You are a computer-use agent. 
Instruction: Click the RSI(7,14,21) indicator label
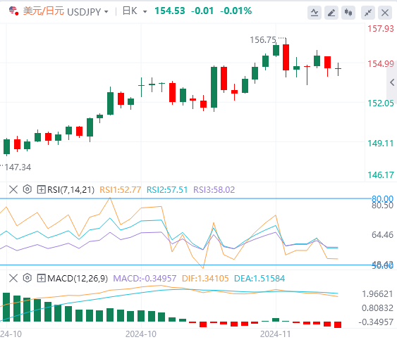71,190
